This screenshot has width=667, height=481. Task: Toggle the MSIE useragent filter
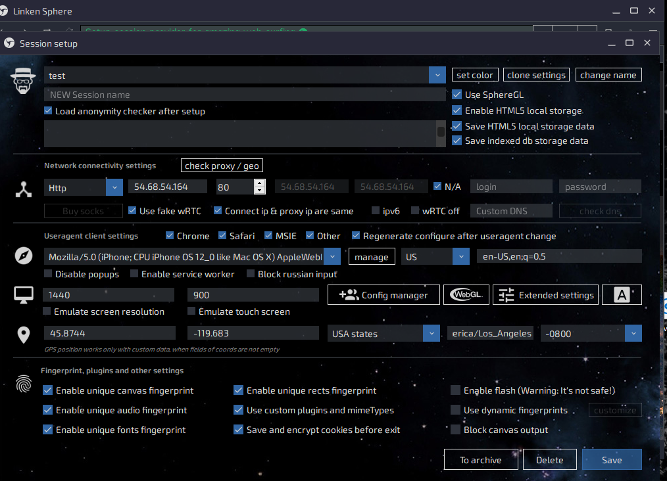click(268, 235)
